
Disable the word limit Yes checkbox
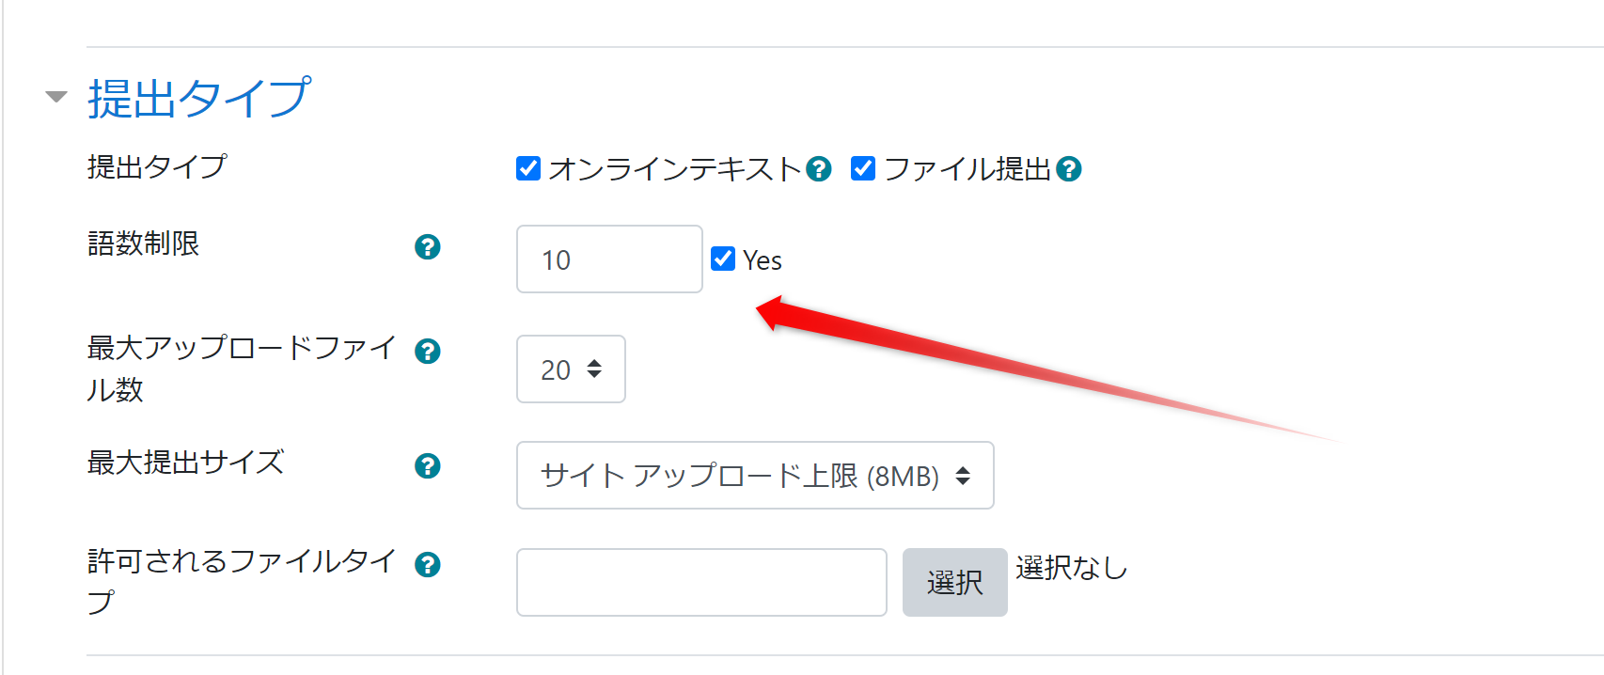[723, 259]
